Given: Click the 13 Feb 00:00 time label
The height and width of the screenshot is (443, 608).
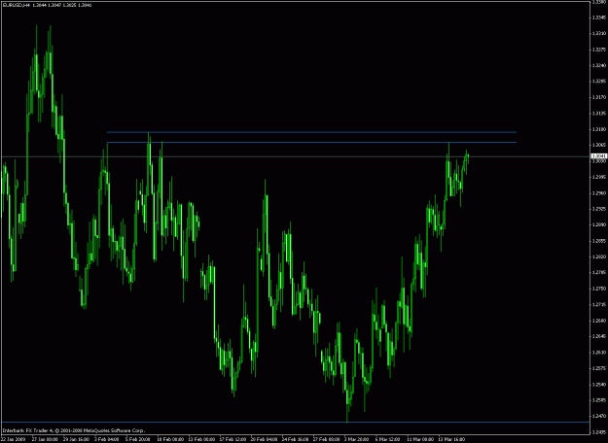Looking at the screenshot, I should coord(201,439).
